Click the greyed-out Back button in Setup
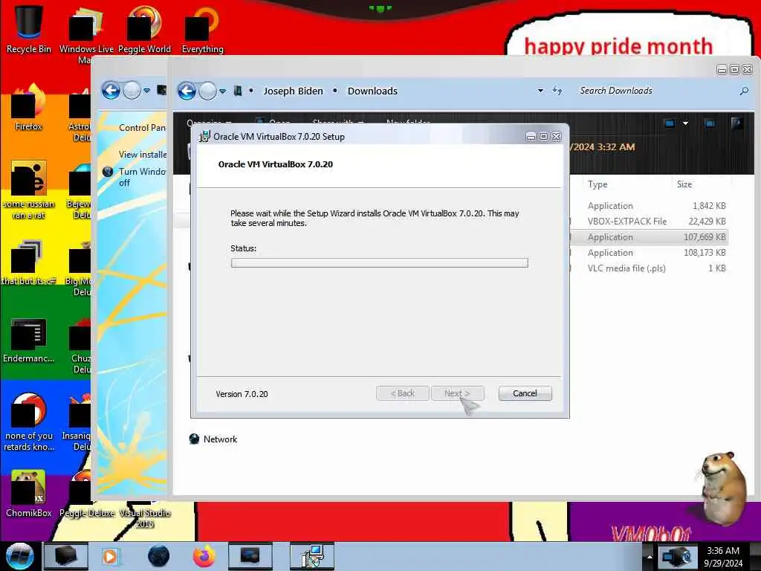This screenshot has height=571, width=761. [402, 393]
